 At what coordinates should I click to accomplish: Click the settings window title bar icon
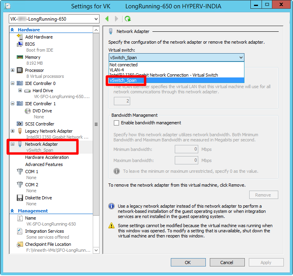click(x=7, y=6)
